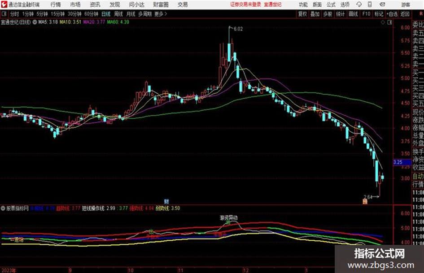Viewport: 424px width, 273px height.
Task: Click the 6.02 high price marker
Action: [238, 29]
